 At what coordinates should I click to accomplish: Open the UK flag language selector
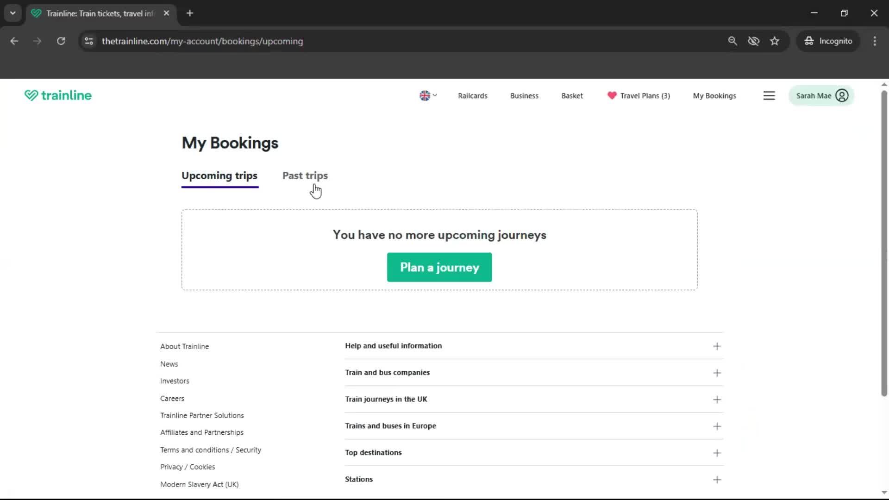pos(427,95)
